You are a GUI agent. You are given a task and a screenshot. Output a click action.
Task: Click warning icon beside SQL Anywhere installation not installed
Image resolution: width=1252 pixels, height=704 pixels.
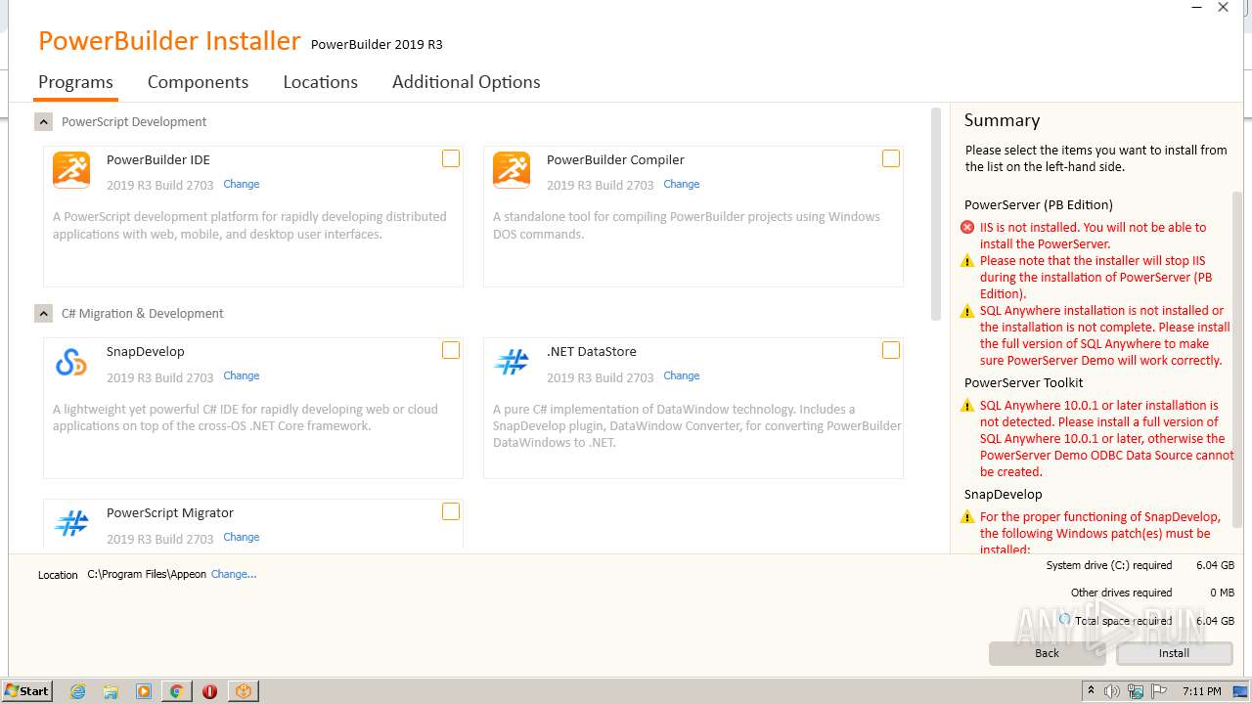coord(967,311)
